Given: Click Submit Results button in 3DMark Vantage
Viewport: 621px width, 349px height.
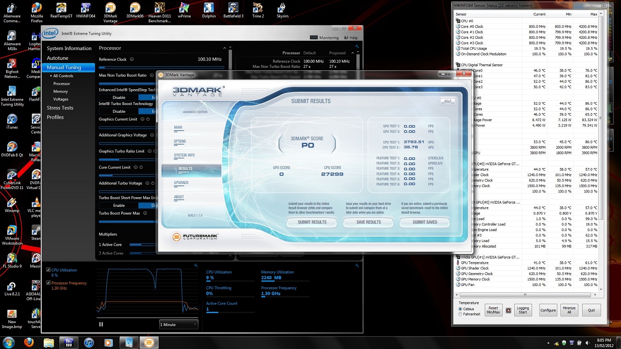Looking at the screenshot, I should click(x=312, y=222).
